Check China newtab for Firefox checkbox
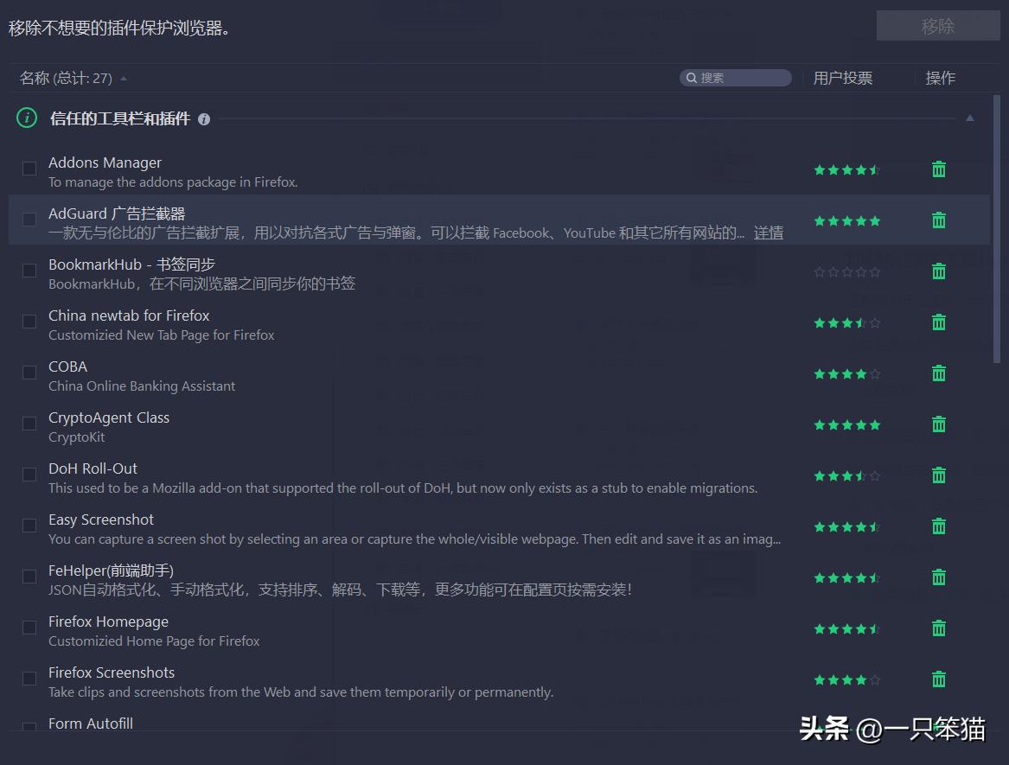The height and width of the screenshot is (765, 1009). point(29,322)
